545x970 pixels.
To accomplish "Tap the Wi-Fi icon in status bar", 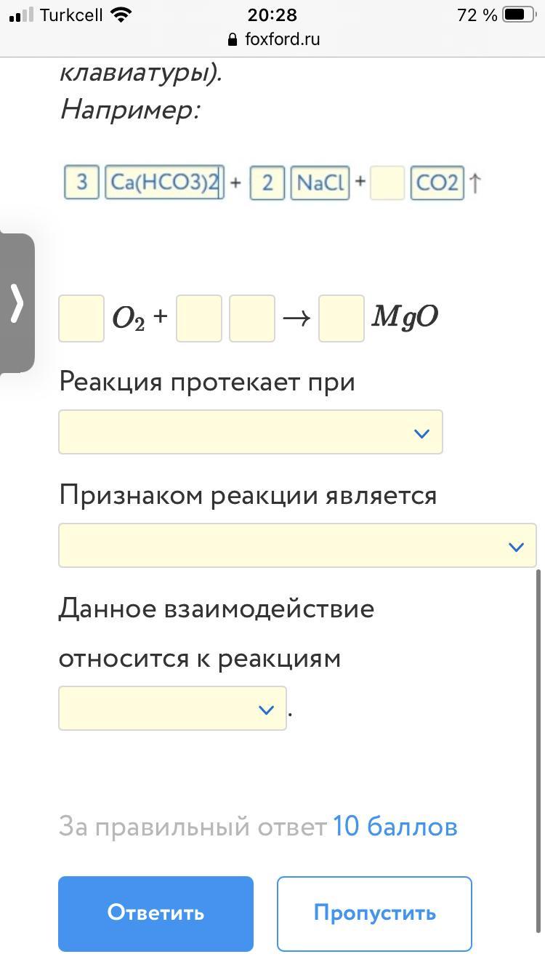I will 121,15.
